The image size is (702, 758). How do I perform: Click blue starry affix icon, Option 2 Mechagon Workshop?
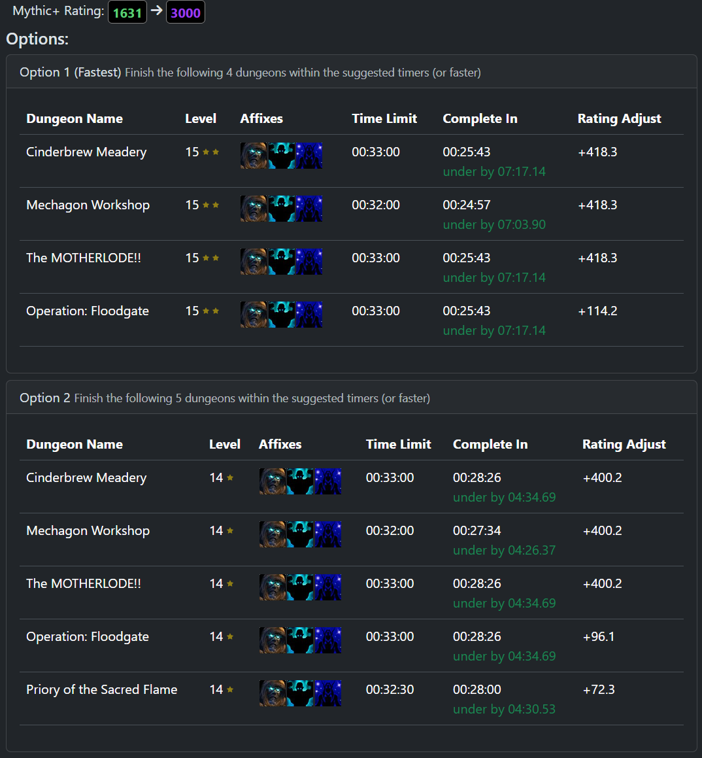point(327,534)
